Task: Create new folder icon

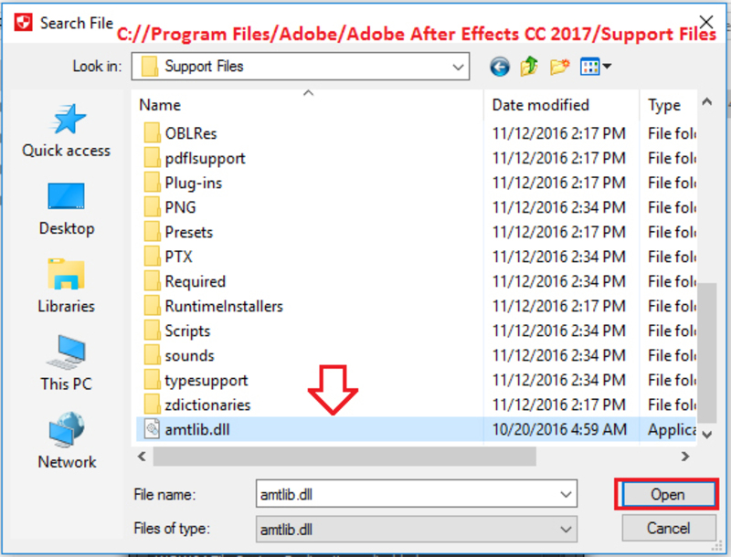Action: 559,67
